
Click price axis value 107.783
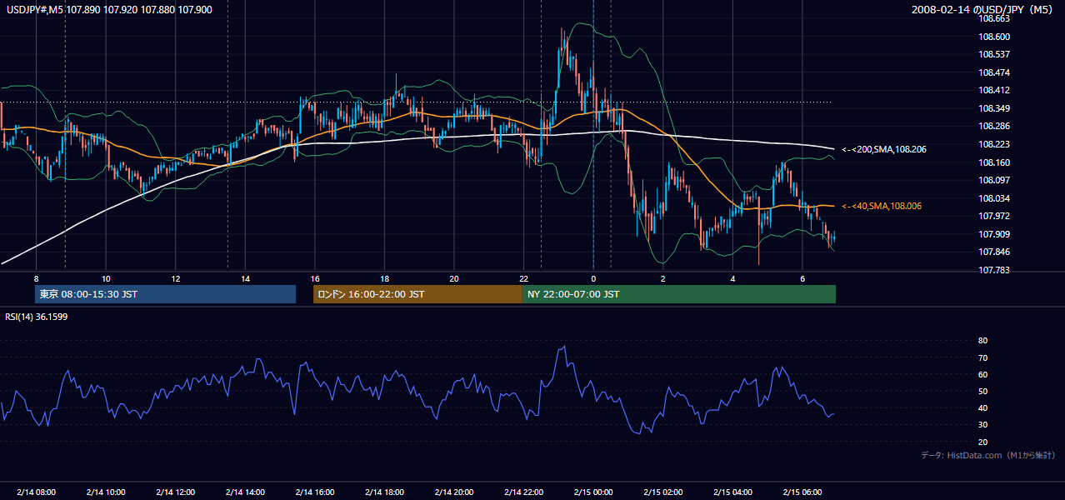point(995,270)
